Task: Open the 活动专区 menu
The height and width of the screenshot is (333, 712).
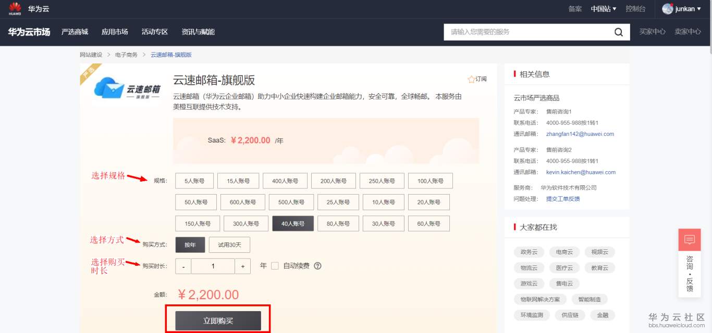Action: (155, 32)
